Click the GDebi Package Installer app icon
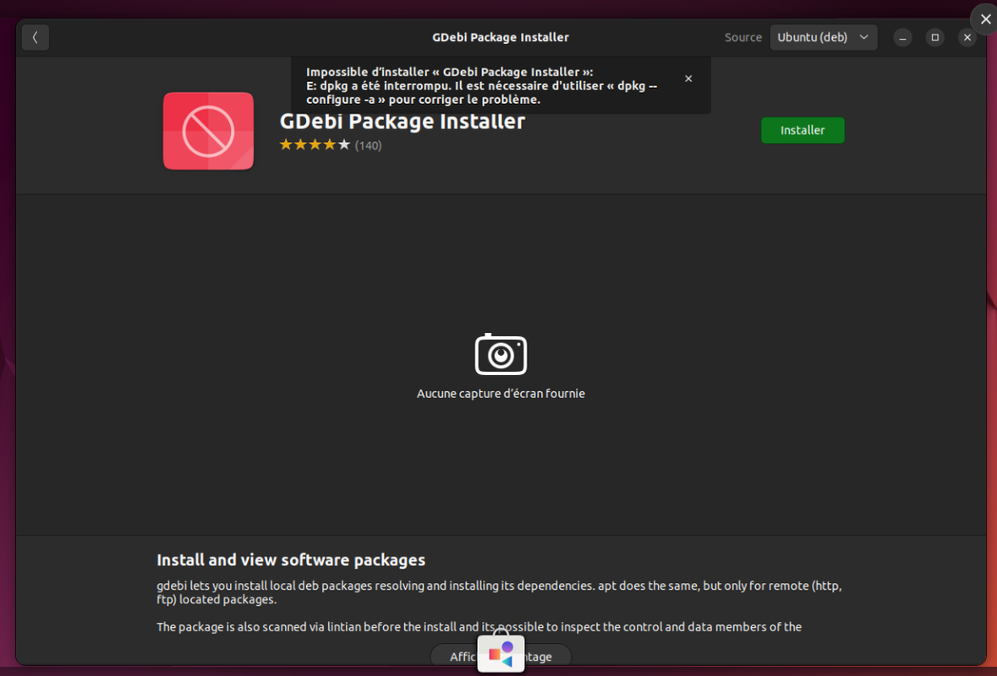This screenshot has width=997, height=676. tap(209, 132)
